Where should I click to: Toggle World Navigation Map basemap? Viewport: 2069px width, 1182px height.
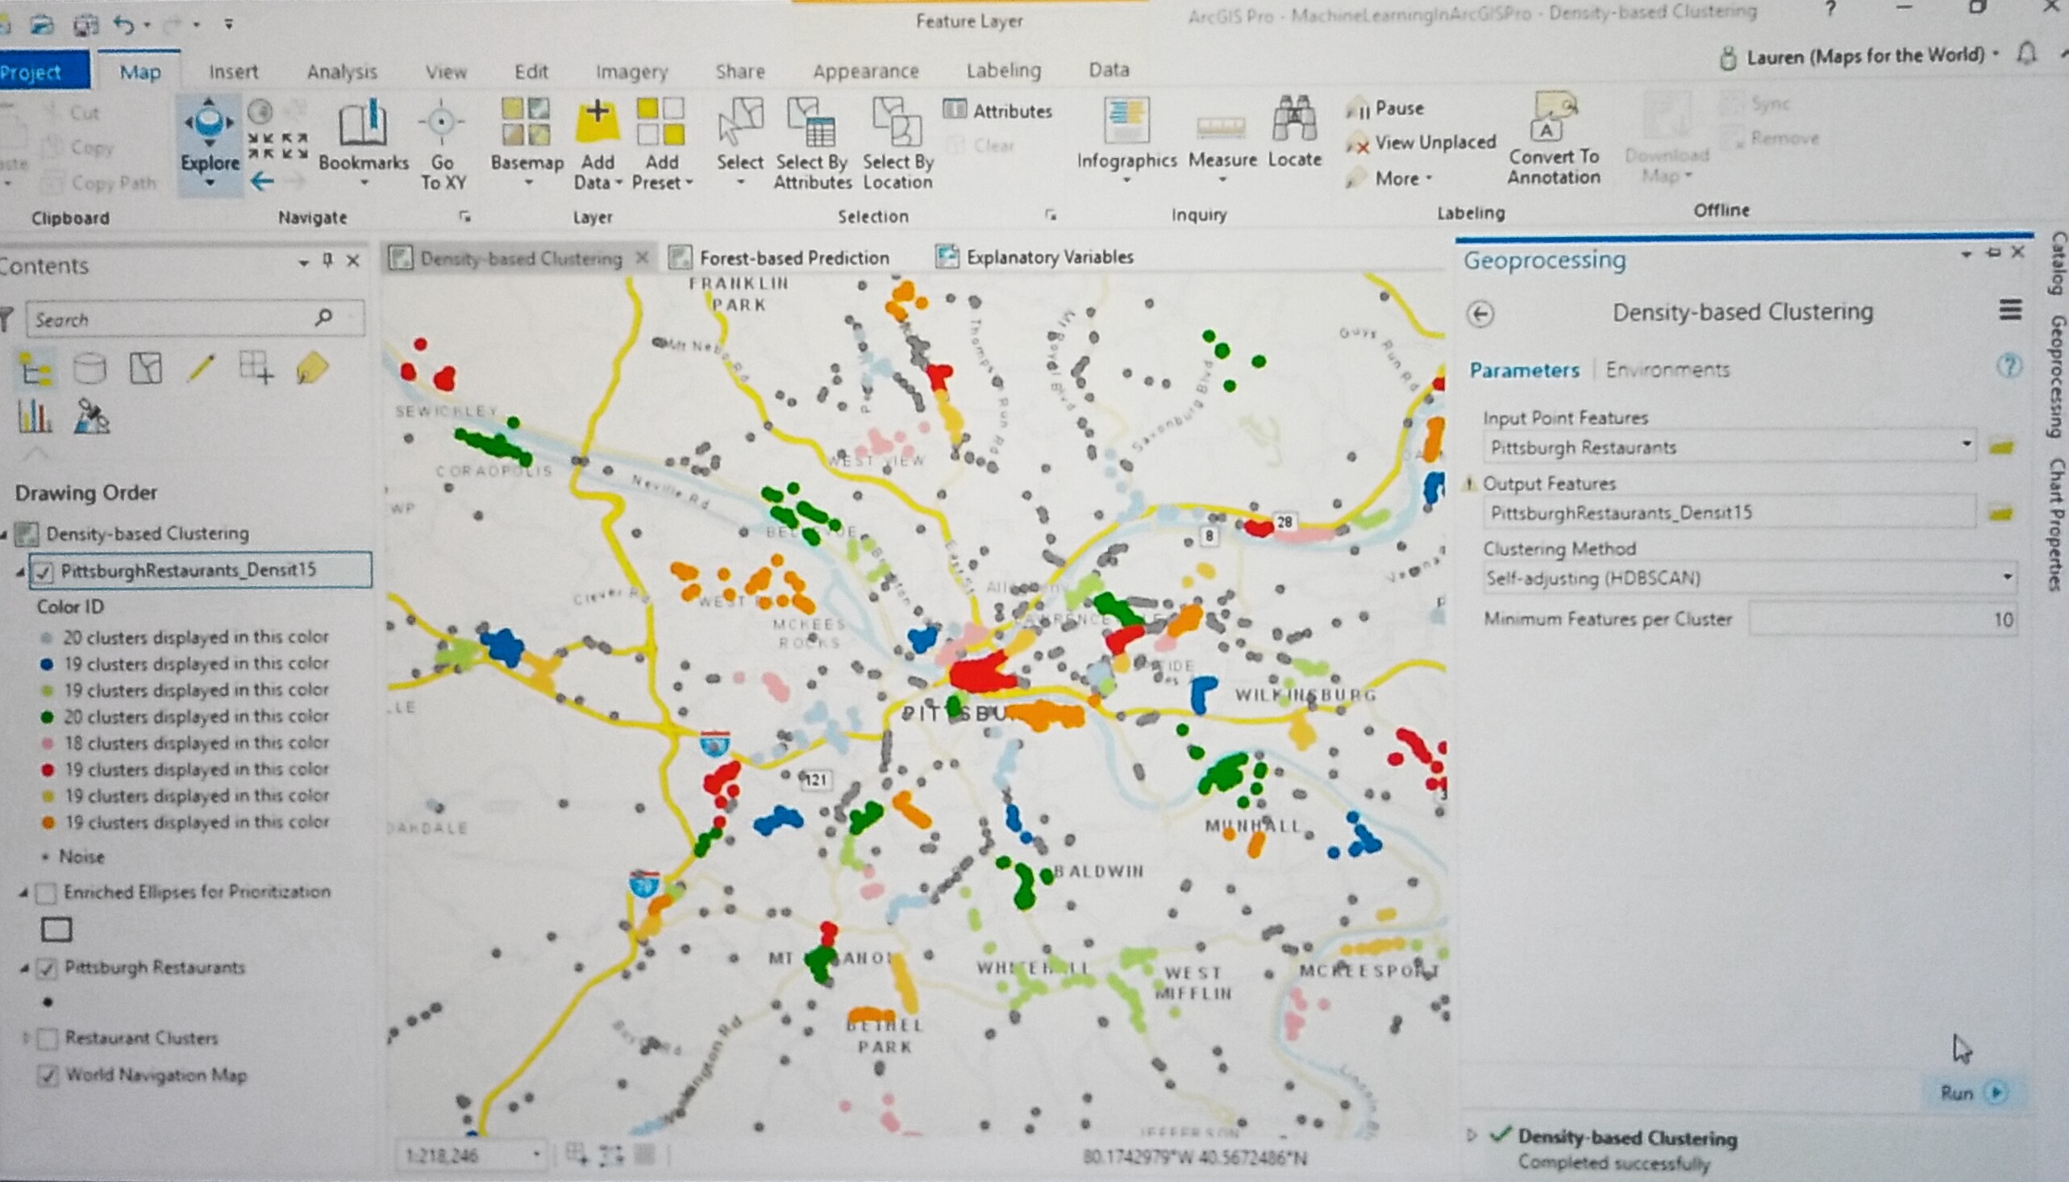tap(48, 1076)
